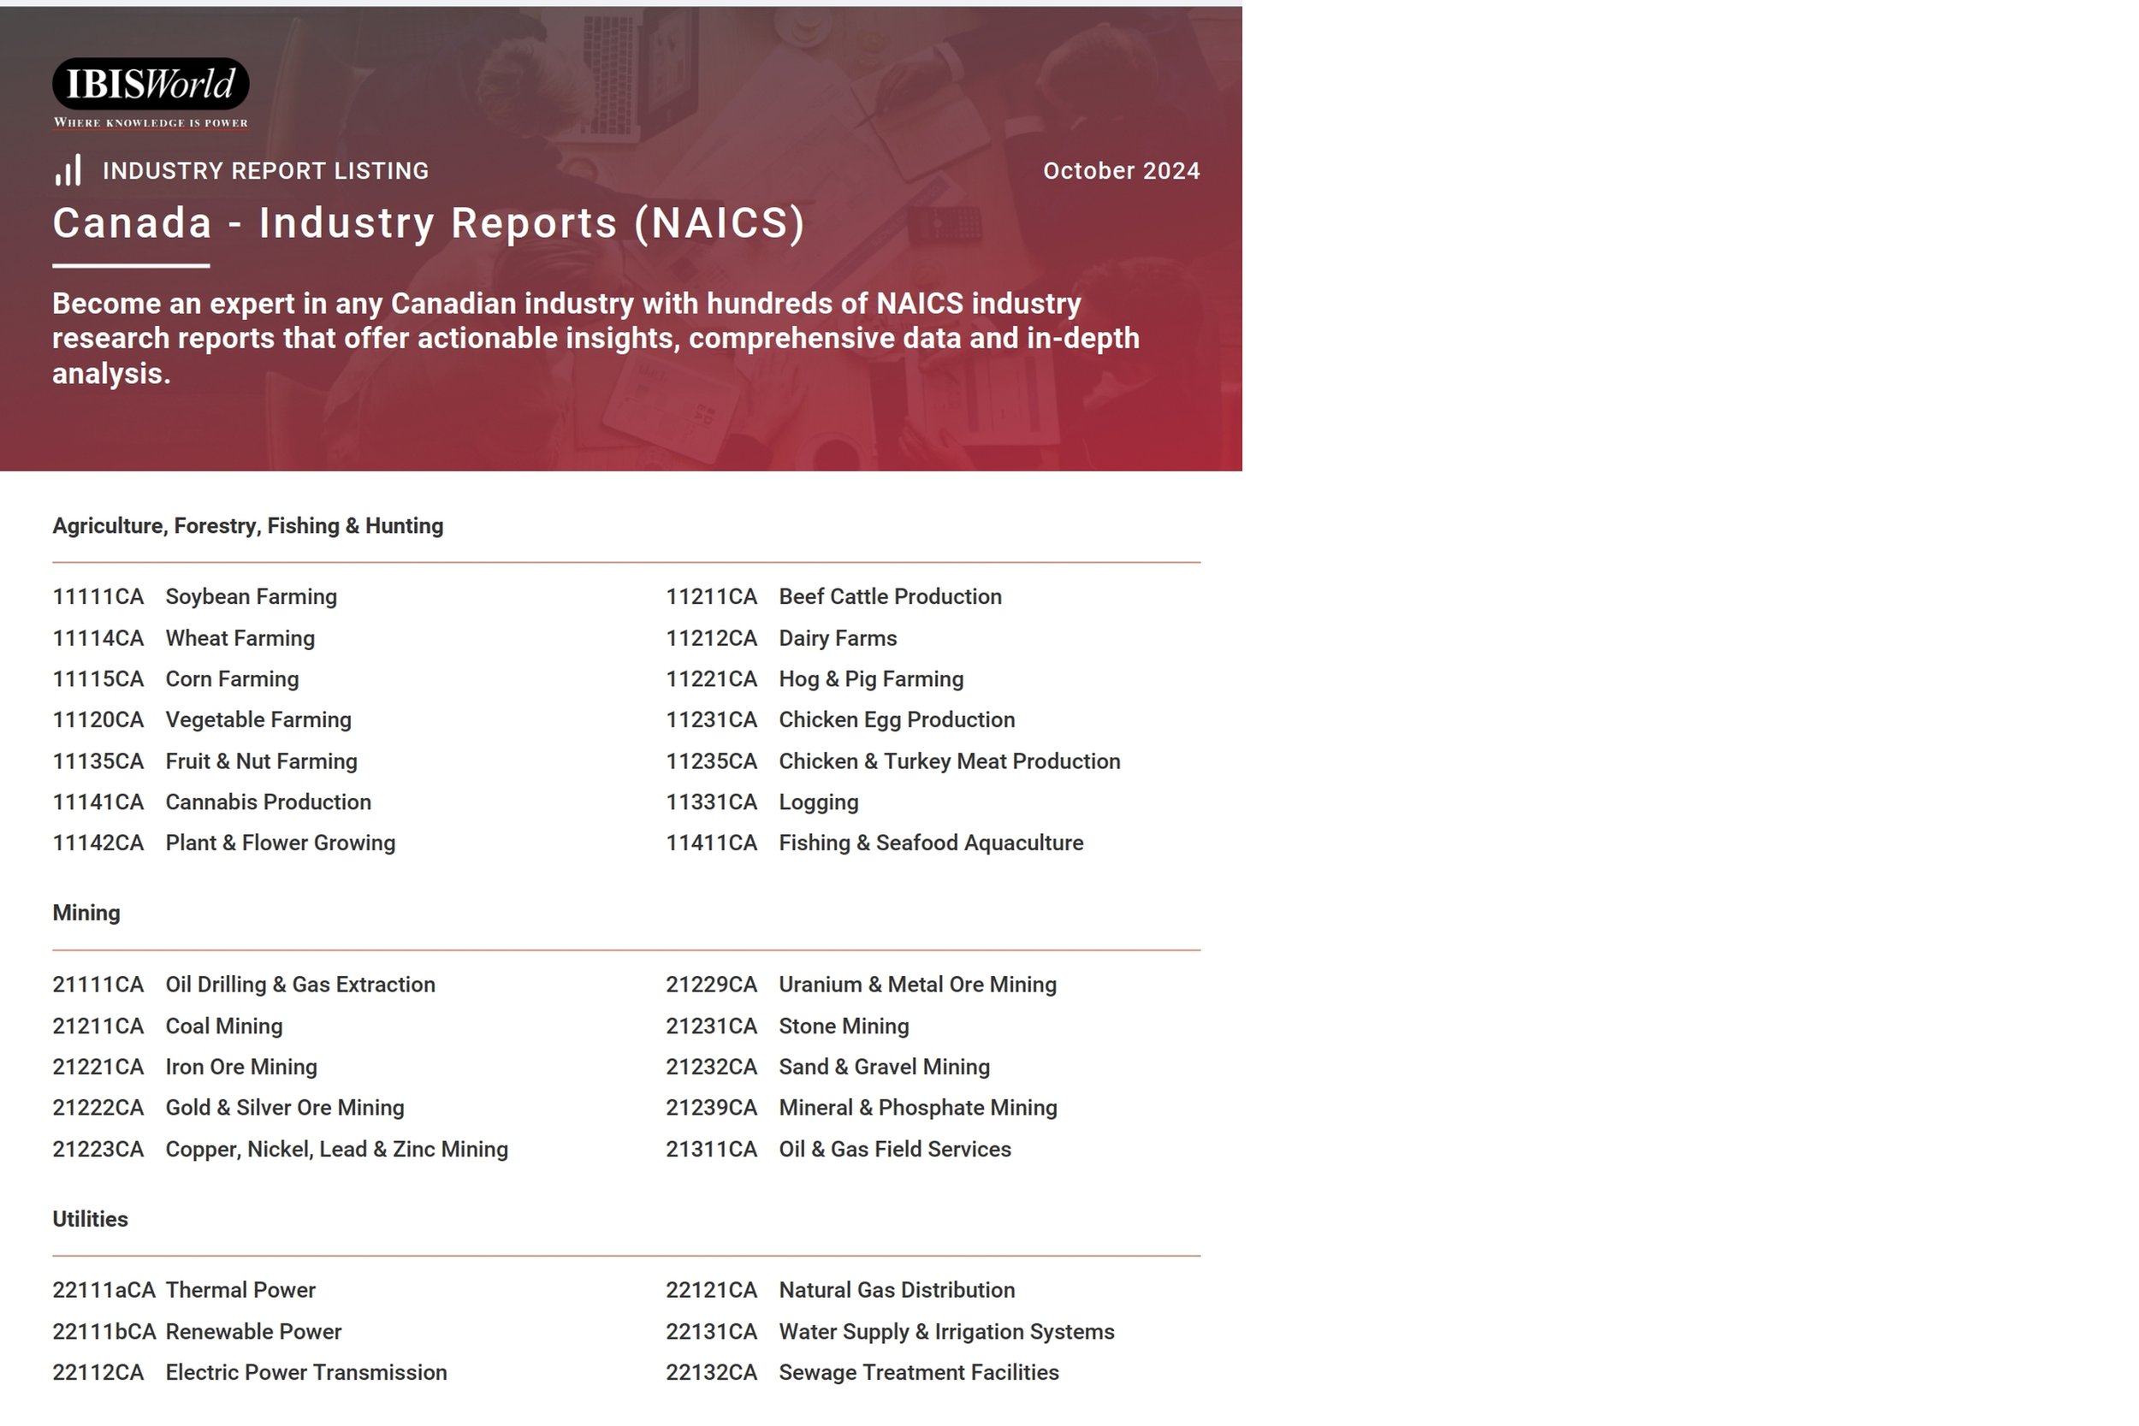Click the code 11111CA
The width and height of the screenshot is (2139, 1426).
pyautogui.click(x=98, y=596)
